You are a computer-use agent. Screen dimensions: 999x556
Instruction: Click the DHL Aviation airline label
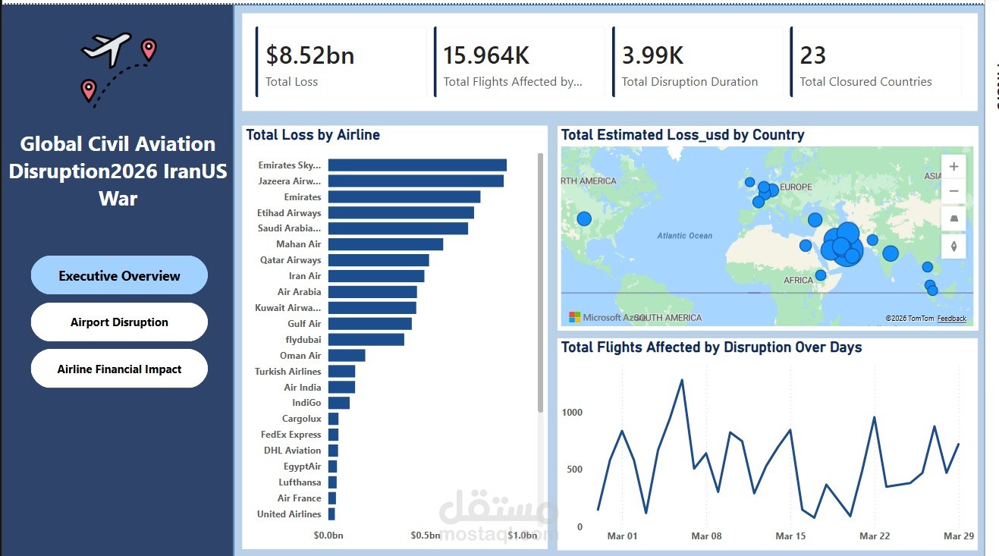(292, 451)
